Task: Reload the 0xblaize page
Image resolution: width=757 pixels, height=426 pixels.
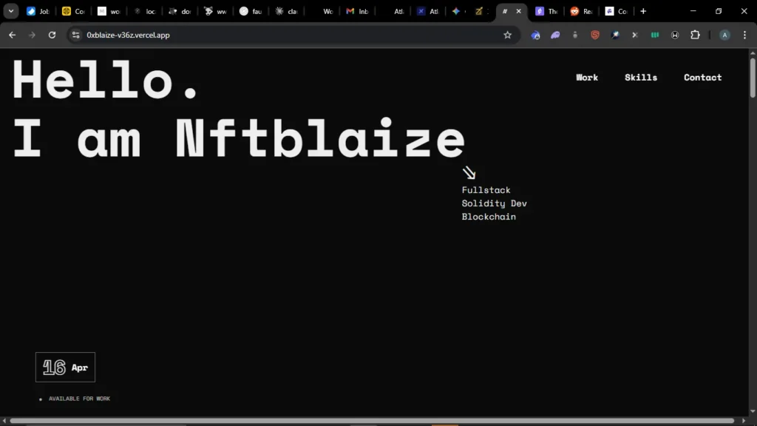Action: [51, 35]
